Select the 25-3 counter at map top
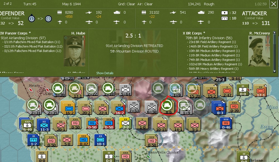Screen dimensions: 279x162 click(x=220, y=79)
